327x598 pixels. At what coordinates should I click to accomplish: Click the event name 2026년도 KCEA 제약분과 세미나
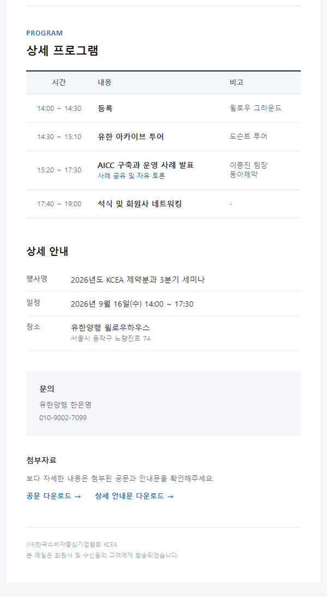tap(137, 279)
